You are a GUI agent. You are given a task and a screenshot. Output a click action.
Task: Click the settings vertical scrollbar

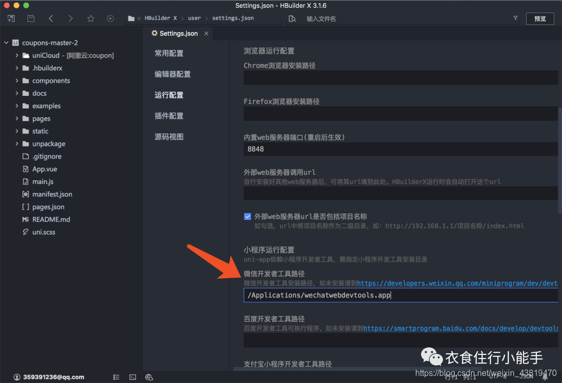coord(560,160)
